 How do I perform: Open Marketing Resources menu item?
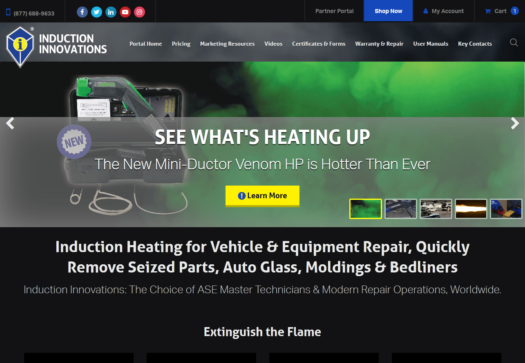(x=227, y=44)
